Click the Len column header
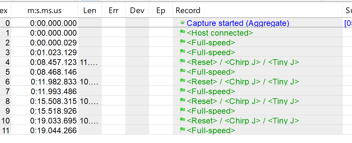This screenshot has height=143, width=352. 90,10
